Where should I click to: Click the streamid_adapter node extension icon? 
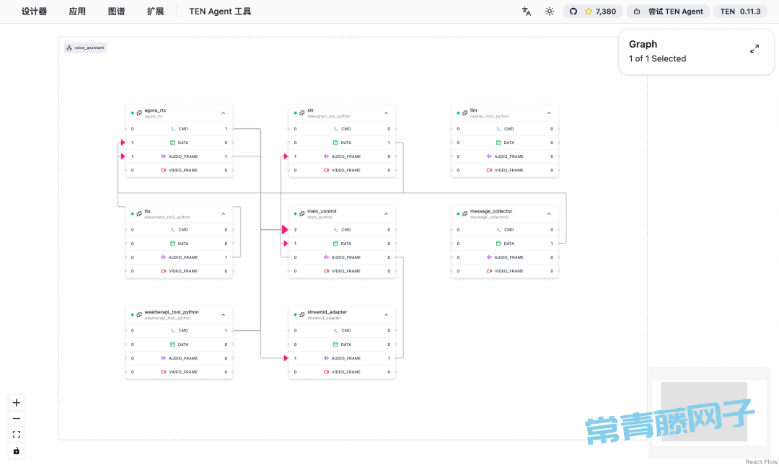[x=302, y=315]
